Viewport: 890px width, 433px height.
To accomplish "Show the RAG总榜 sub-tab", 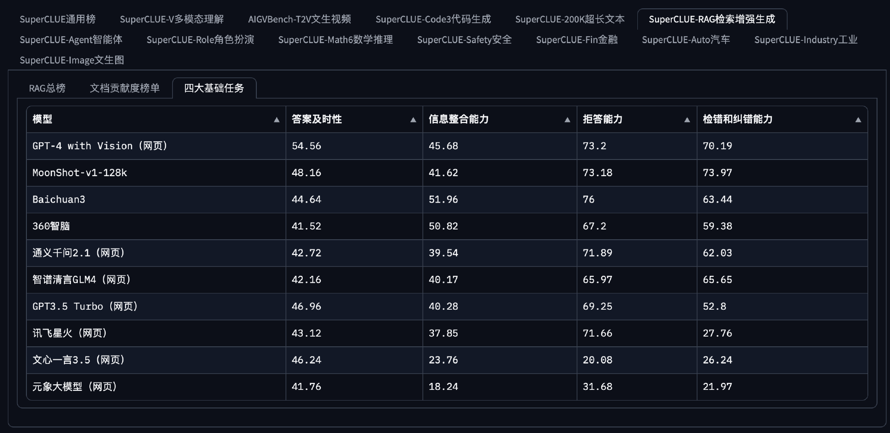I will (47, 88).
